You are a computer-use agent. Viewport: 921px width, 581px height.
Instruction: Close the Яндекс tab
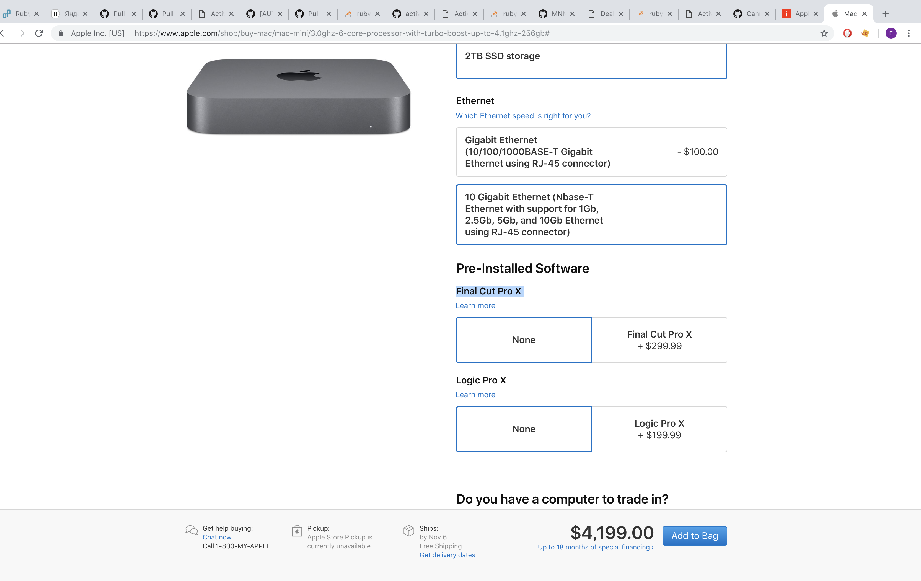[x=85, y=14]
